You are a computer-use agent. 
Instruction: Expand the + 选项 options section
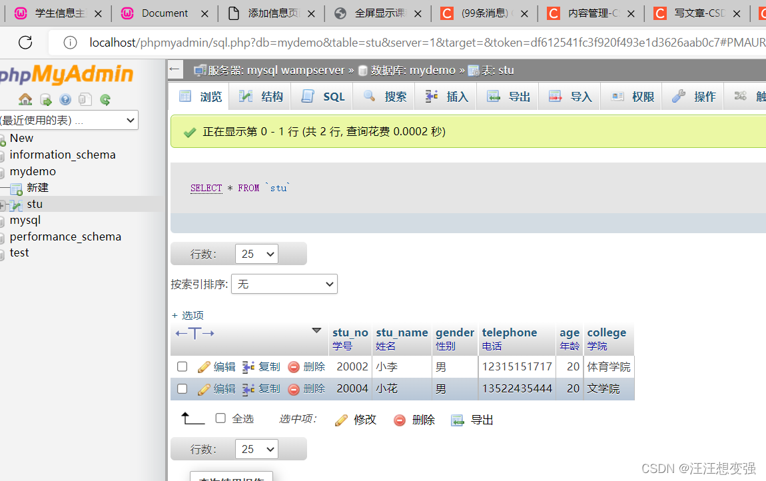pyautogui.click(x=188, y=315)
